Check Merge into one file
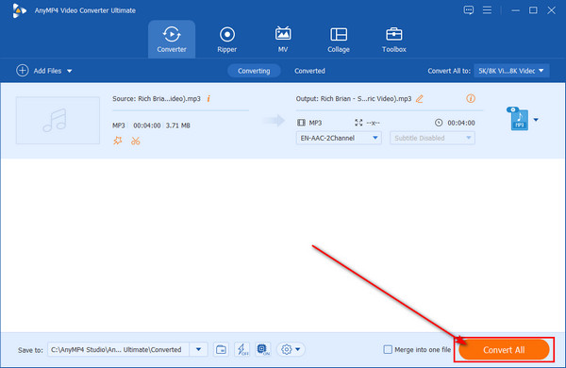 [388, 349]
